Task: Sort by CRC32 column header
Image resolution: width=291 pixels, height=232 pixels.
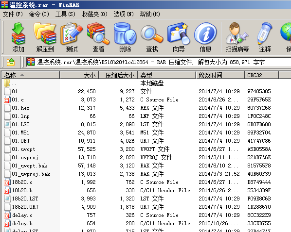Action: point(261,75)
